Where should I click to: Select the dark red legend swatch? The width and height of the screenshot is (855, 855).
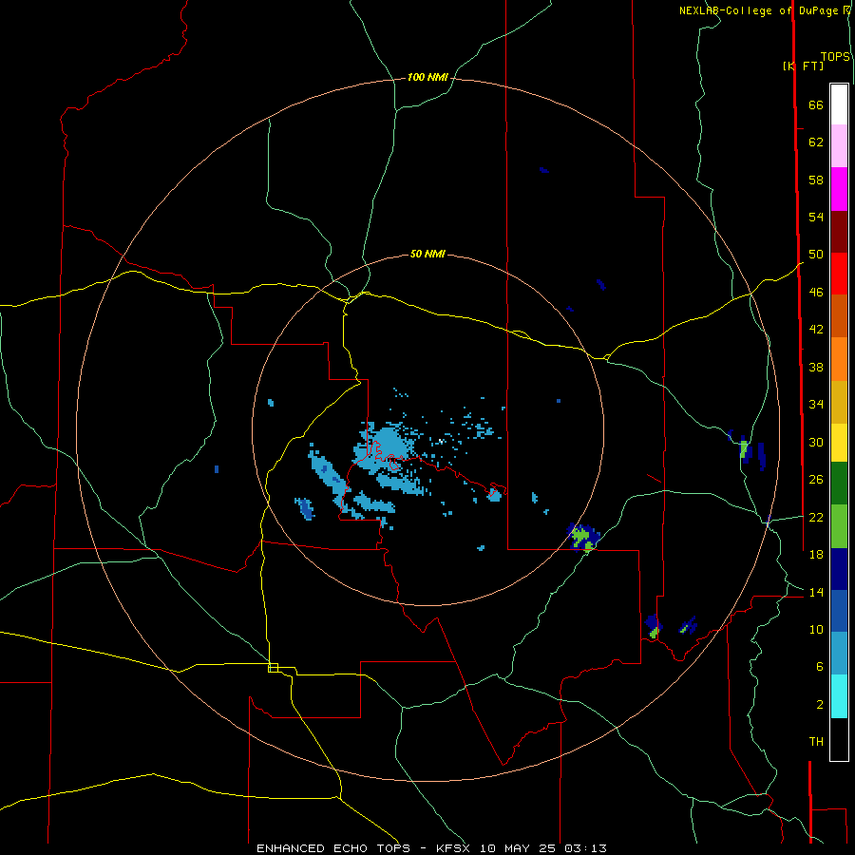[x=839, y=231]
